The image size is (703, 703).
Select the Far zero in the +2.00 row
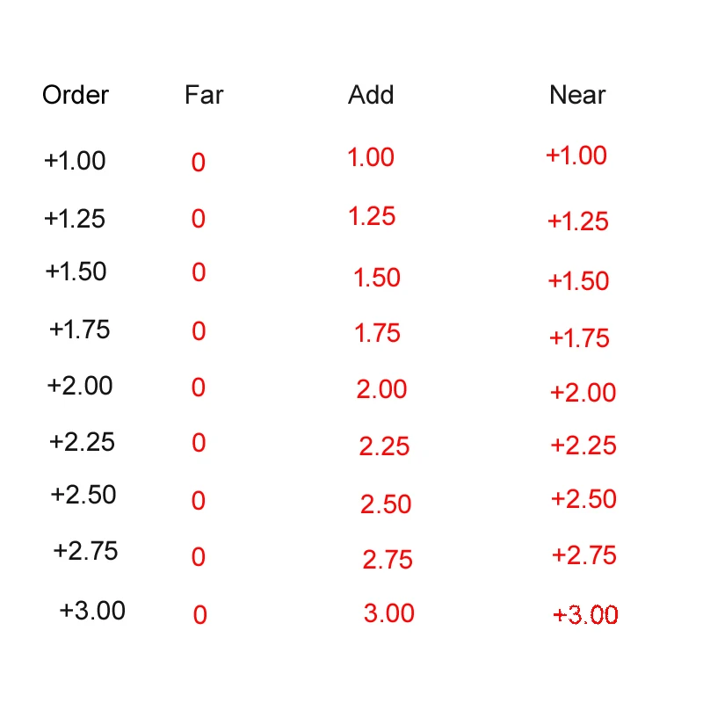199,388
